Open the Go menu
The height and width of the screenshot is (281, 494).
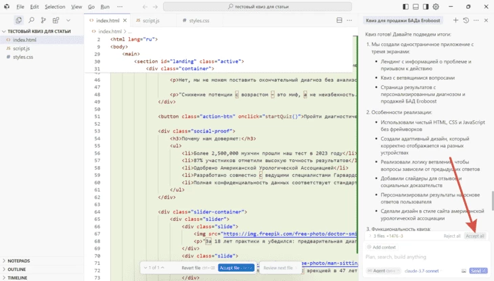(91, 7)
